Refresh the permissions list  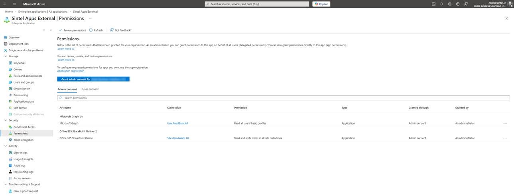pyautogui.click(x=96, y=30)
